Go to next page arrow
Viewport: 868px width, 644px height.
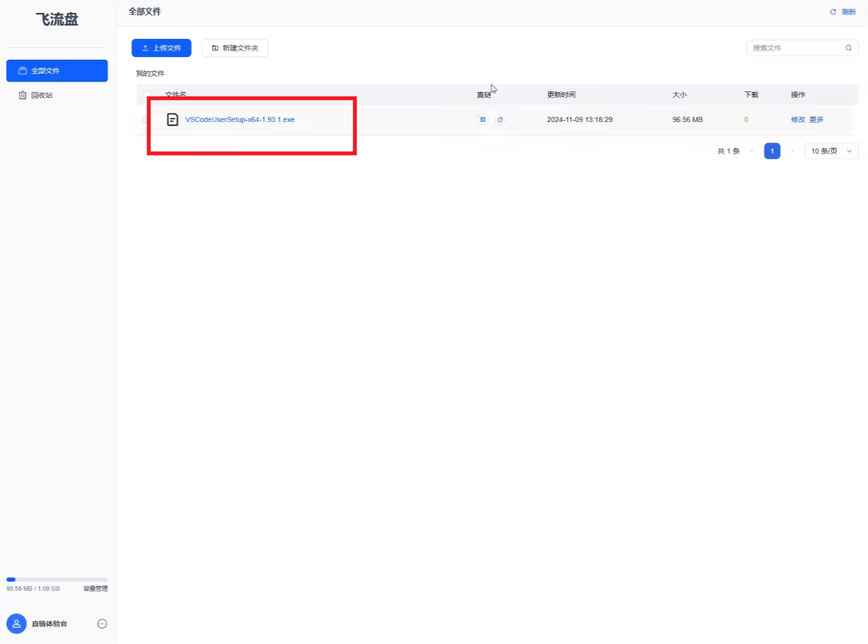tap(792, 151)
